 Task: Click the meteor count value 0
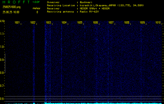(37, 12)
